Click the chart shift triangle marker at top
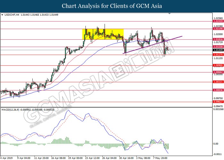224x160 pixels. point(169,13)
